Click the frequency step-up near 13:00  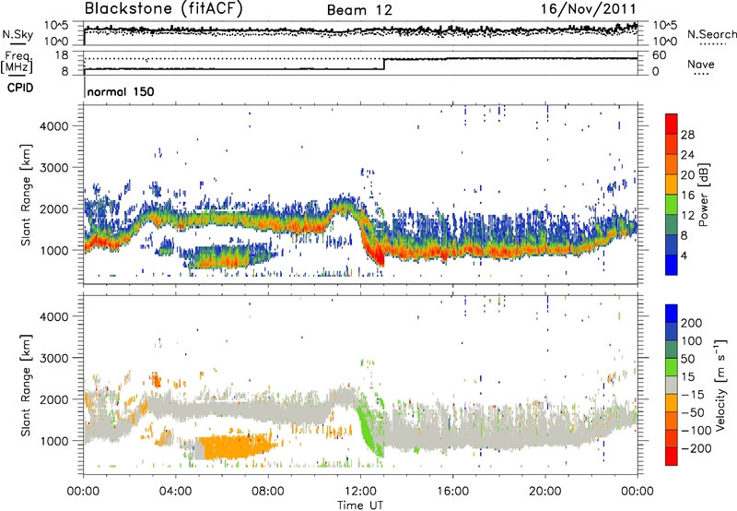(x=384, y=64)
